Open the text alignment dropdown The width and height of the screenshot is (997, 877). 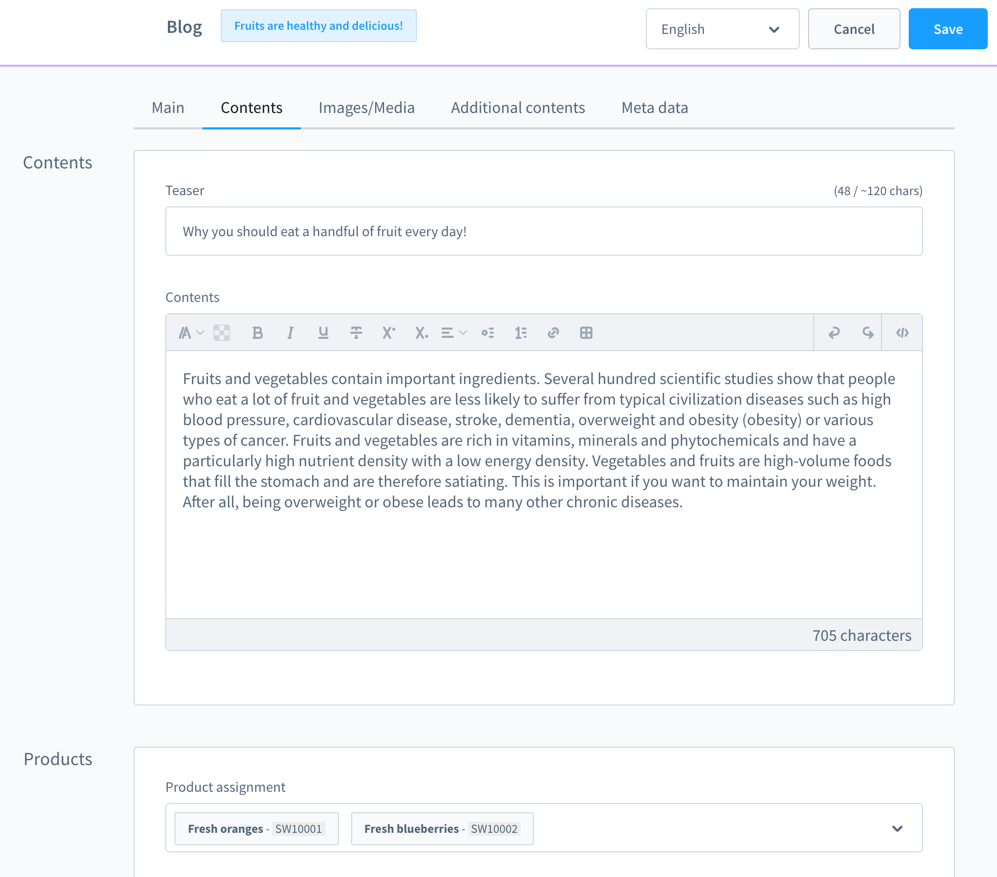click(x=454, y=333)
